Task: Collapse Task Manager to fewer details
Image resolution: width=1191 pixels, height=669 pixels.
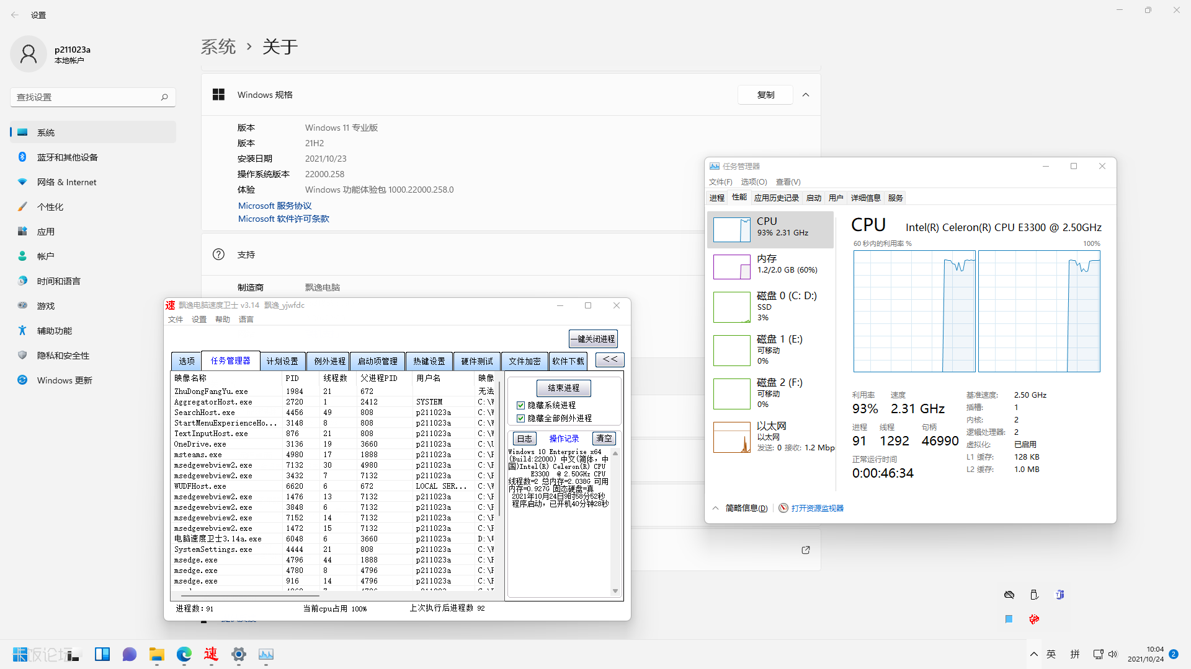Action: point(741,508)
